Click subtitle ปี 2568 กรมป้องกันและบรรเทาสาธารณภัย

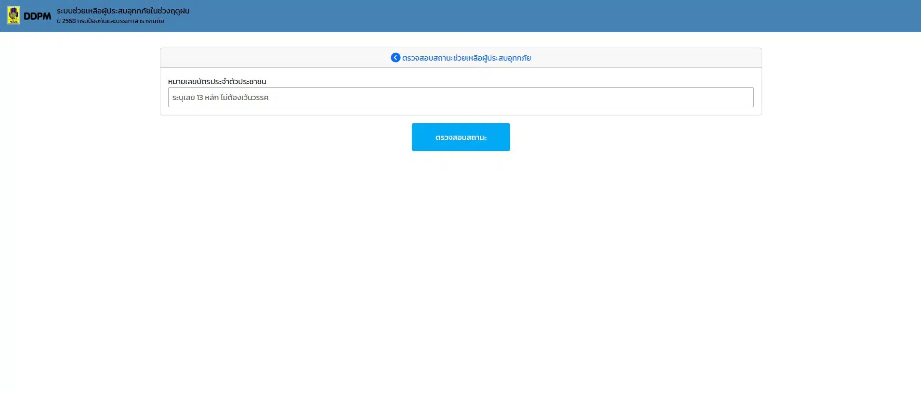(x=110, y=21)
